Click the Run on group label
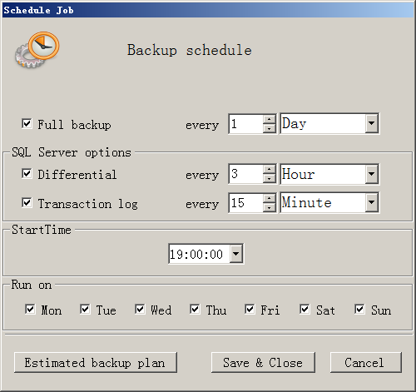Viewport: 416px width, 392px height. 32,285
